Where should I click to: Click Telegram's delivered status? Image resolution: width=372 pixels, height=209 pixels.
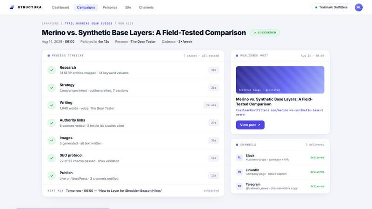(x=317, y=186)
